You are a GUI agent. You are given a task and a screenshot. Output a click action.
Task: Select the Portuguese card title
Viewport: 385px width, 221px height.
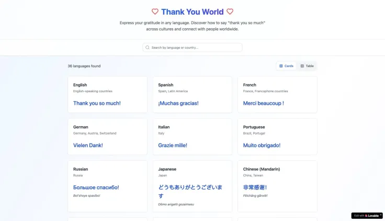coord(254,127)
